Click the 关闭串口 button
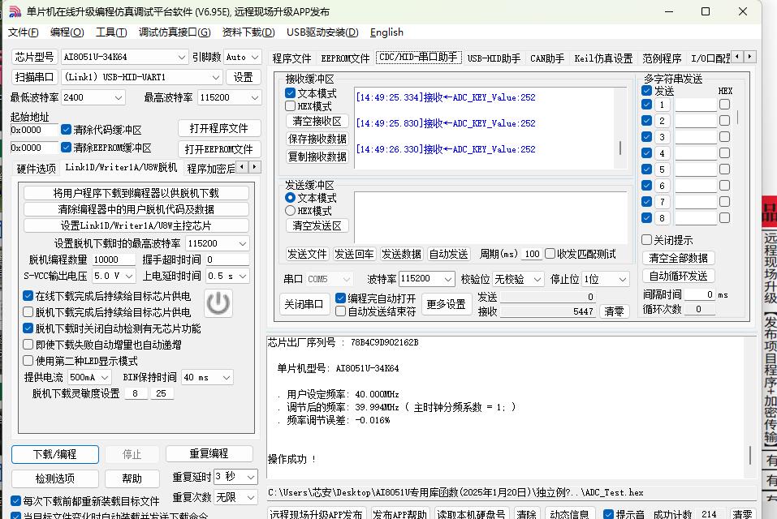Viewport: 777px width, 519px height. click(x=304, y=305)
